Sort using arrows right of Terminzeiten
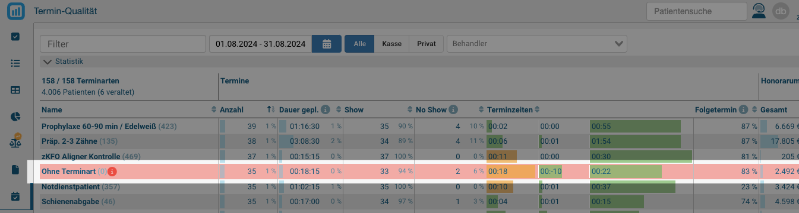 point(537,110)
